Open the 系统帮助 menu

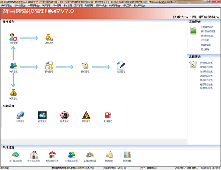[x=139, y=6]
